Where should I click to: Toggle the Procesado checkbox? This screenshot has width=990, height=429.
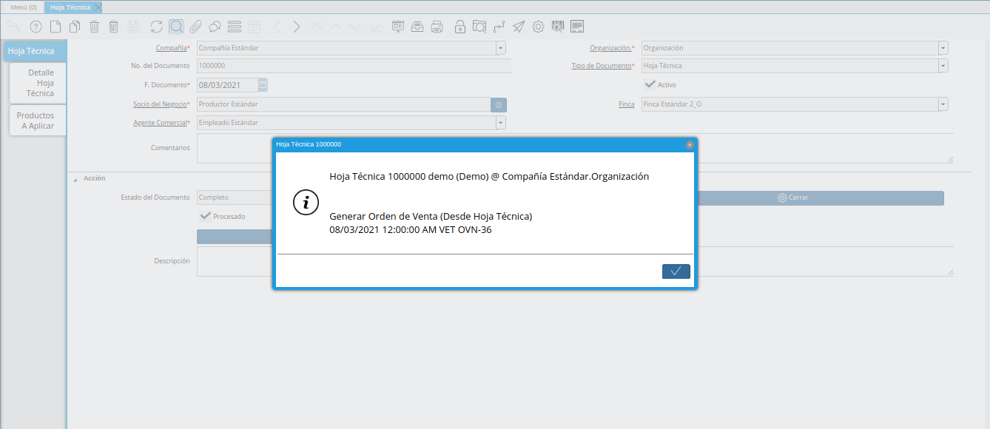pyautogui.click(x=205, y=216)
